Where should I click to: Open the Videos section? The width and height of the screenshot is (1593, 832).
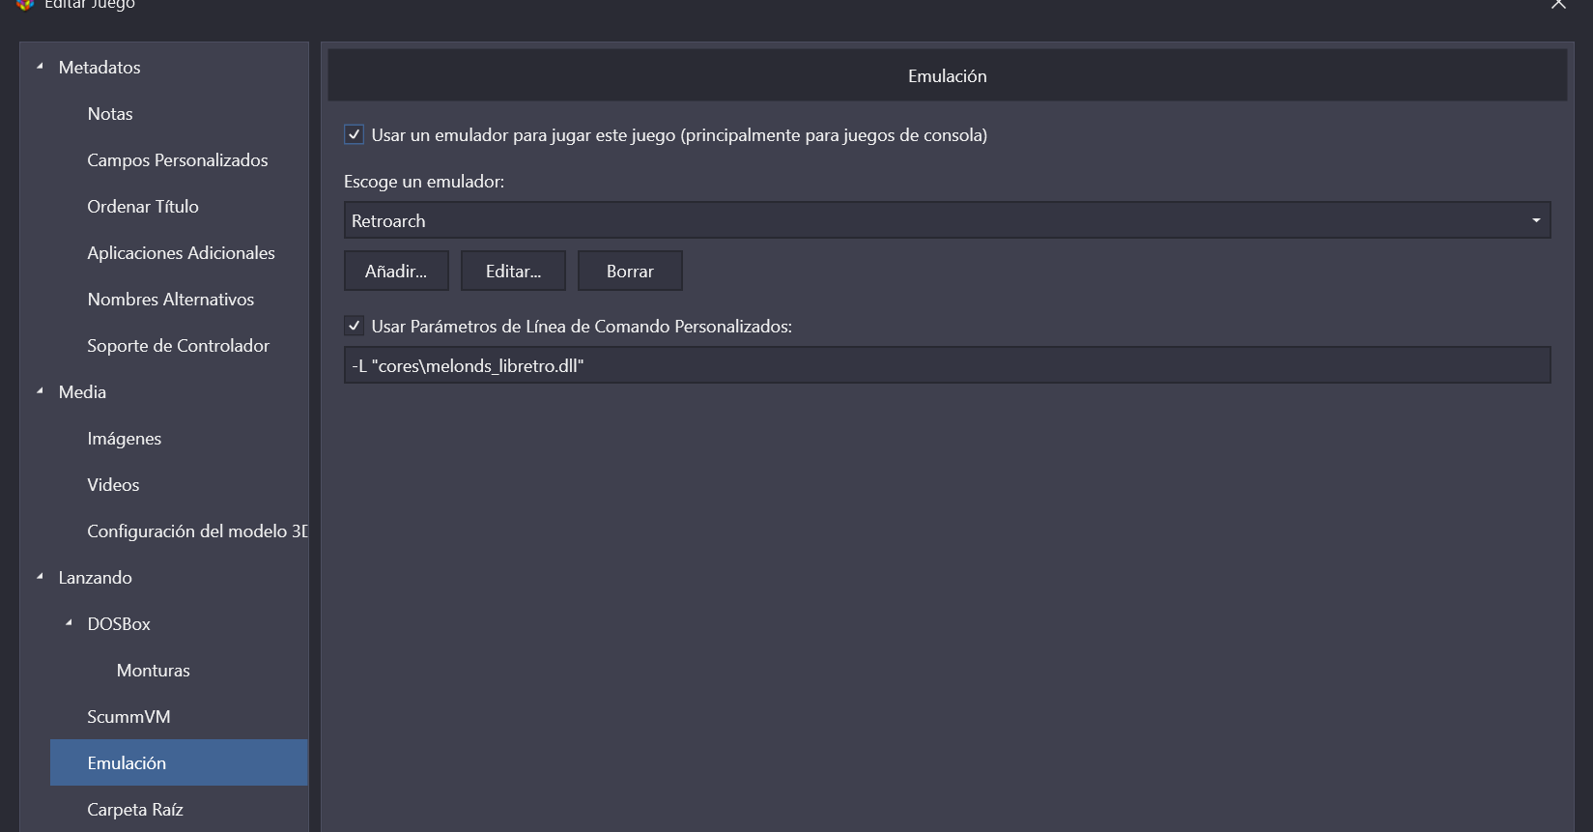pos(113,485)
